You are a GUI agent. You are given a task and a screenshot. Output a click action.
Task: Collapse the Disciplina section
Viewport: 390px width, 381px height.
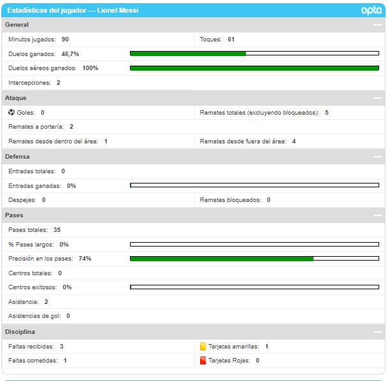(x=377, y=332)
